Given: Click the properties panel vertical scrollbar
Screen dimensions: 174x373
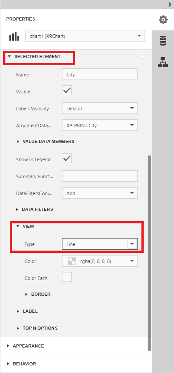Looking at the screenshot, I should pyautogui.click(x=149, y=253).
